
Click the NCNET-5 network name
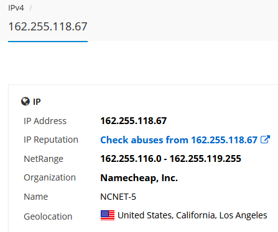click(x=118, y=197)
